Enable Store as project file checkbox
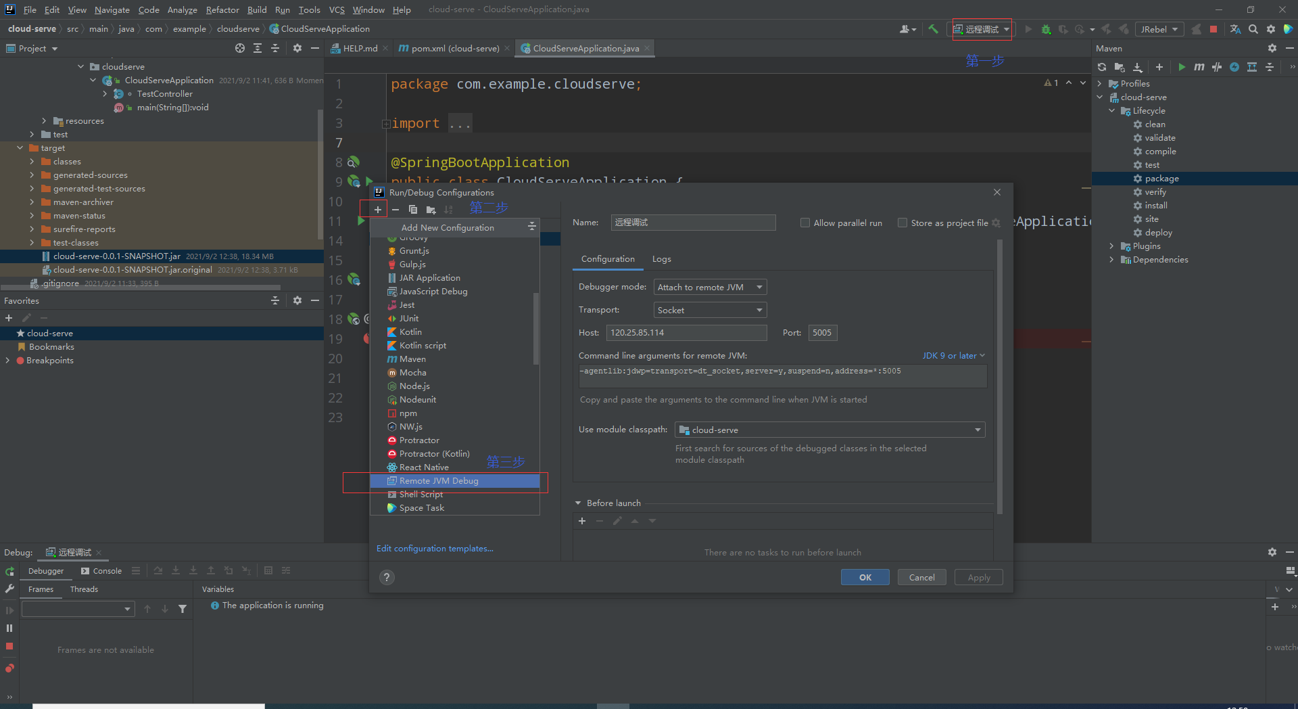This screenshot has width=1298, height=709. click(x=903, y=223)
